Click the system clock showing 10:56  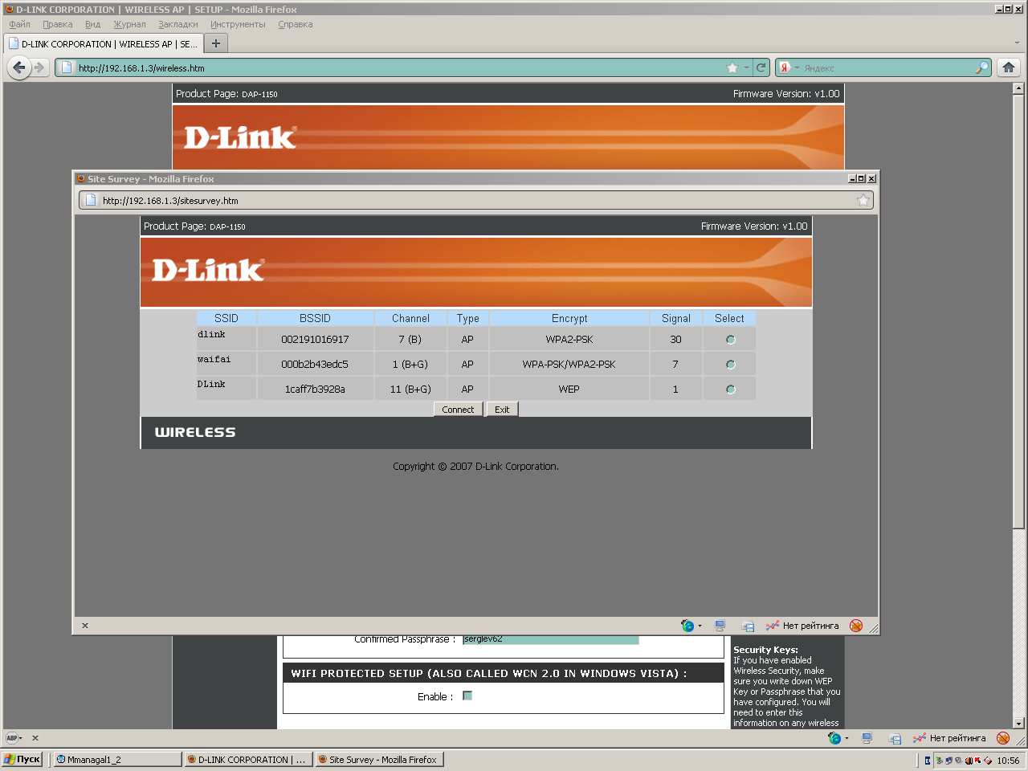pyautogui.click(x=1008, y=761)
